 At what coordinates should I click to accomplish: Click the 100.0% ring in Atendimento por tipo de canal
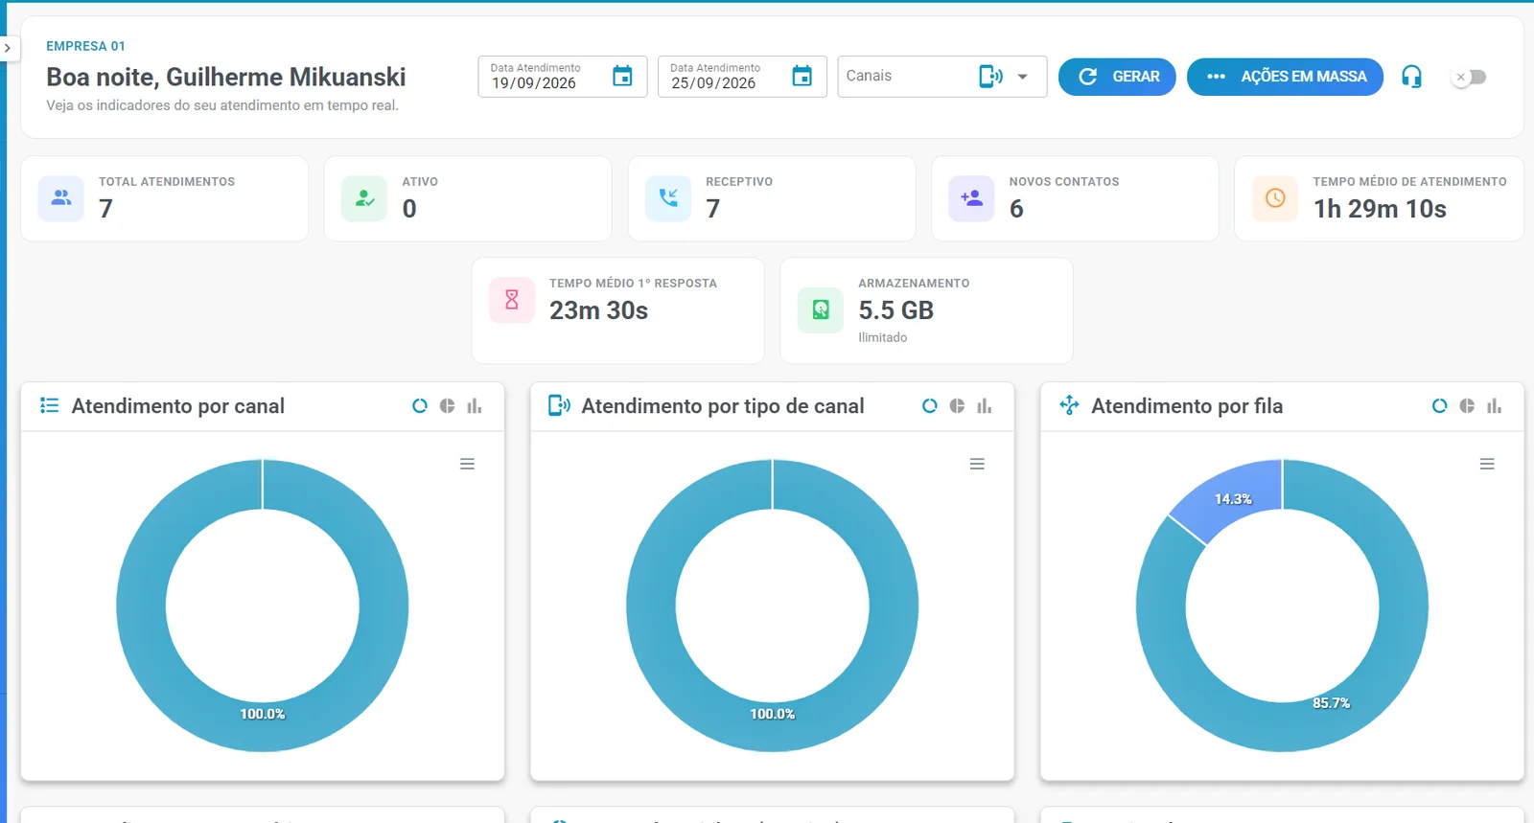click(773, 728)
